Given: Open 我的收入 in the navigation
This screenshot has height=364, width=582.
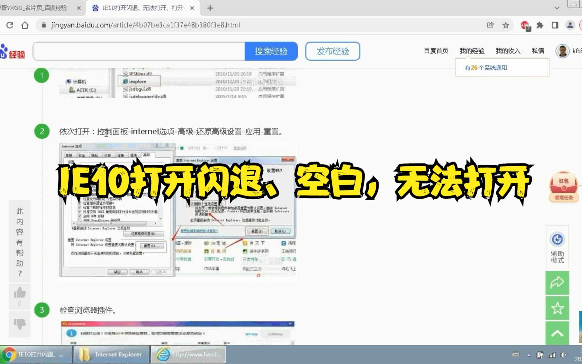Looking at the screenshot, I should point(508,51).
